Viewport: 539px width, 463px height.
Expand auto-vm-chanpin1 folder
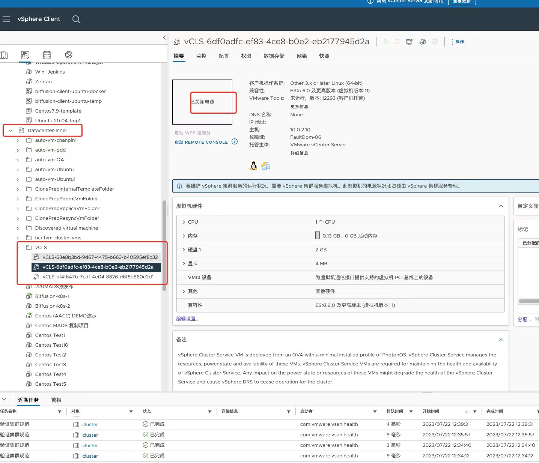(18, 140)
